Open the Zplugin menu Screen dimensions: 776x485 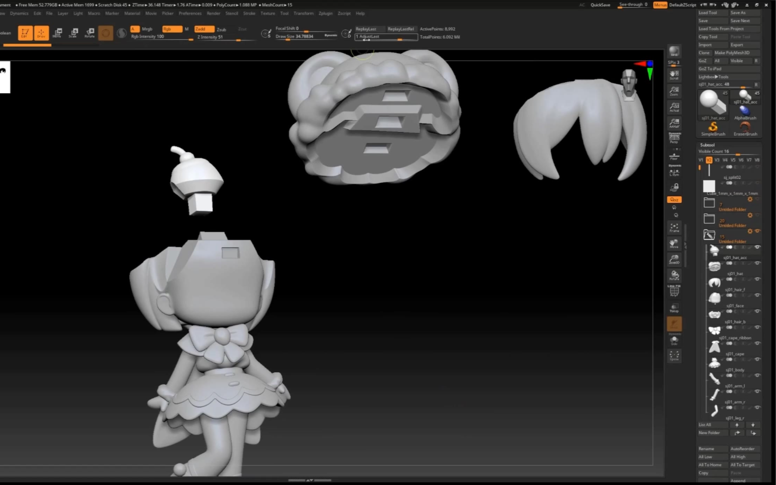[326, 13]
